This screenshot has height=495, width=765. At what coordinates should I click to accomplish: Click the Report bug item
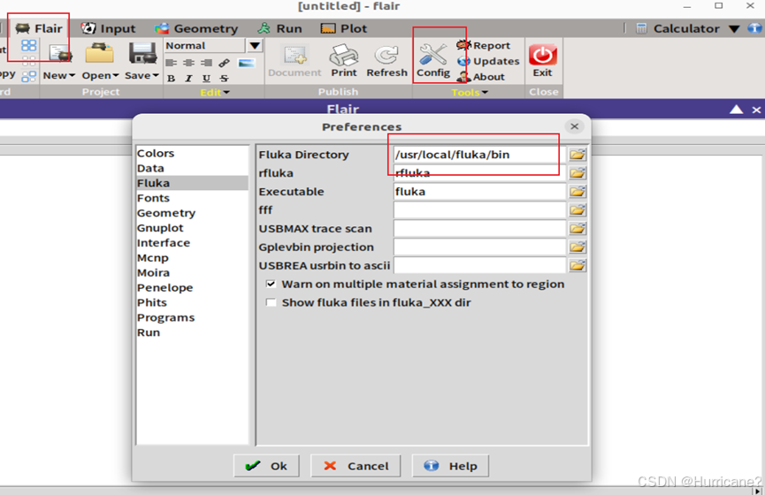pos(484,46)
